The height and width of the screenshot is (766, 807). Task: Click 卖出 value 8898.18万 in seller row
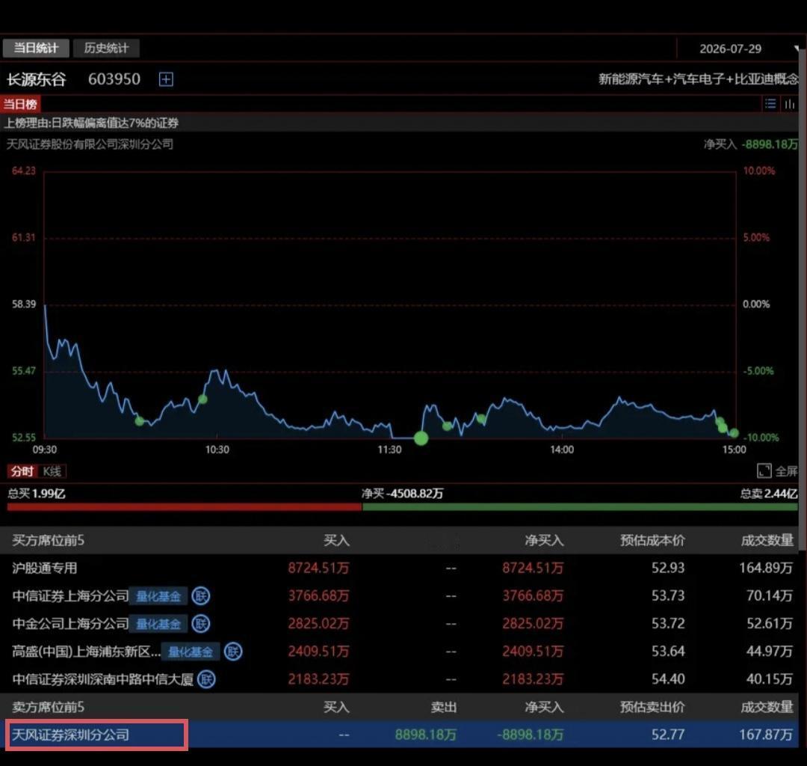point(426,735)
